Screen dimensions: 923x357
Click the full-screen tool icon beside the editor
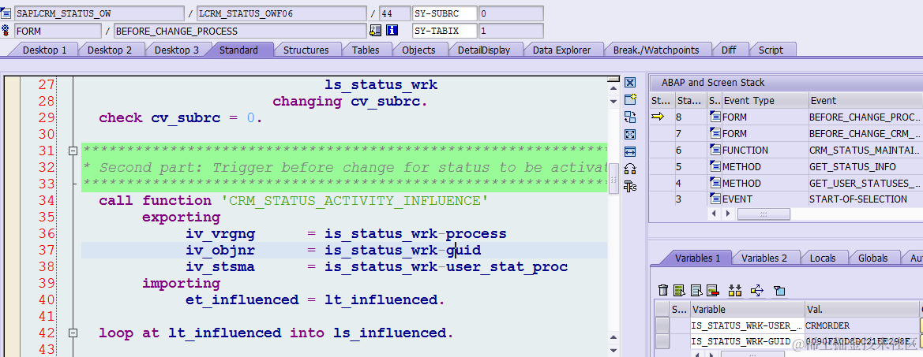(630, 135)
